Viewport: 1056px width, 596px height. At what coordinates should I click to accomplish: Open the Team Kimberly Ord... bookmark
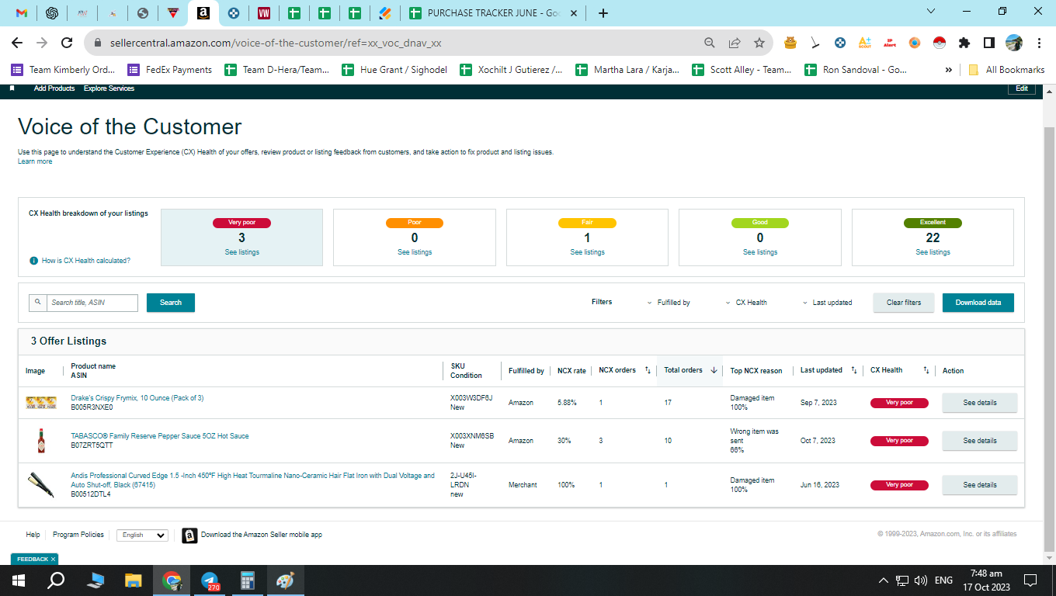coord(64,70)
